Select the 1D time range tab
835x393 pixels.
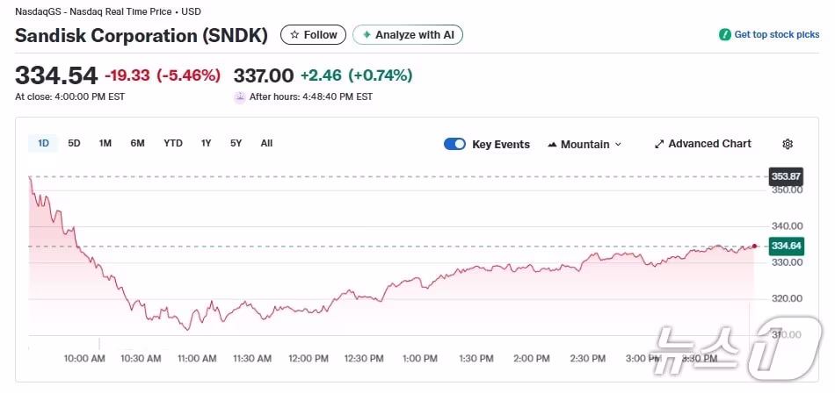point(44,143)
